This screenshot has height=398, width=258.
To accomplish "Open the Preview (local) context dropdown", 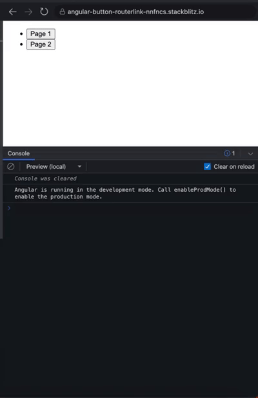I will pyautogui.click(x=54, y=167).
